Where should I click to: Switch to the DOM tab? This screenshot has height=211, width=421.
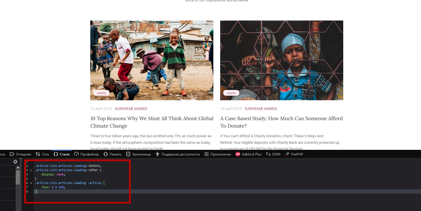[273, 154]
